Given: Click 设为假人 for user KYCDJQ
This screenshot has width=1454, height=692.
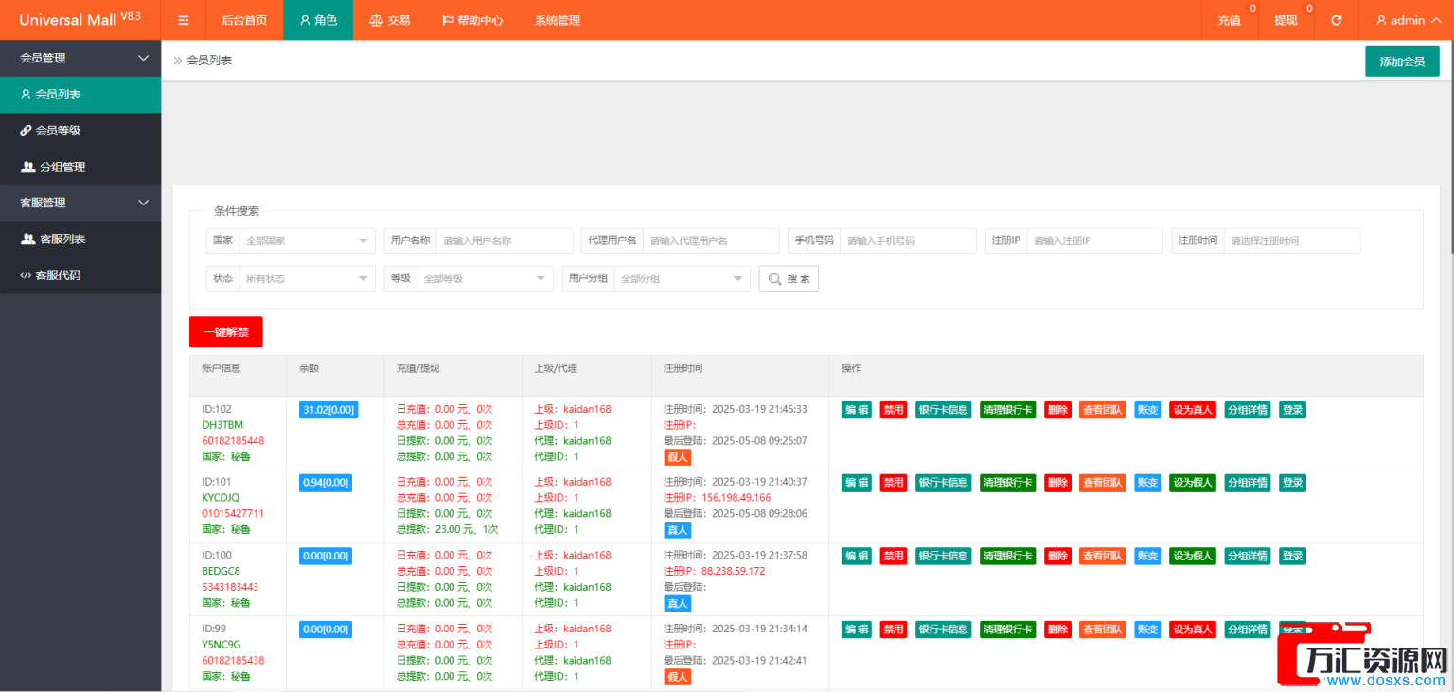Looking at the screenshot, I should (1193, 483).
